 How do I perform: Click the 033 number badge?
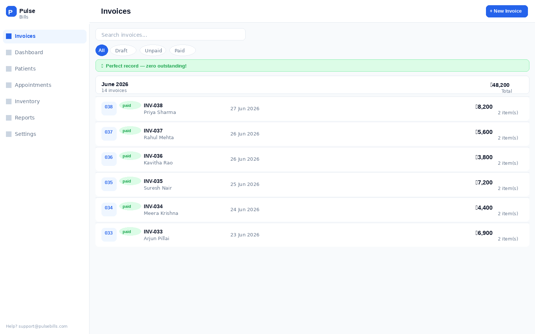[109, 235]
